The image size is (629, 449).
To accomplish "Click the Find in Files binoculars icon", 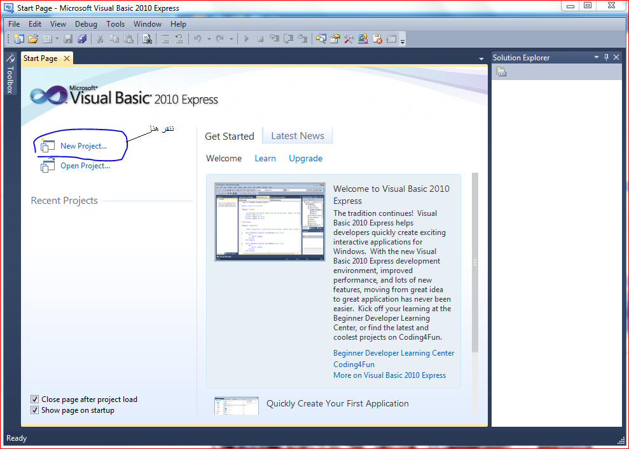I will point(147,39).
